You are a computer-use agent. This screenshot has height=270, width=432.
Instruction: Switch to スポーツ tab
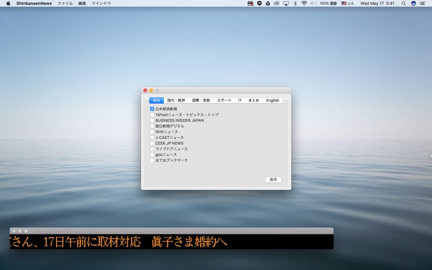(x=224, y=100)
